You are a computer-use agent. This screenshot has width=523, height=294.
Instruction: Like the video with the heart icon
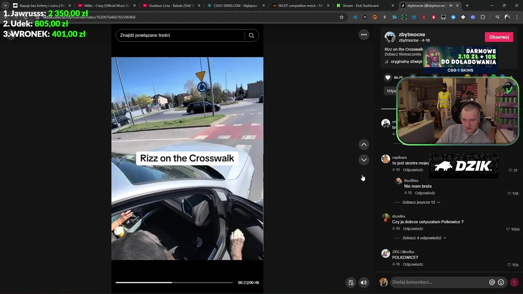[x=388, y=77]
